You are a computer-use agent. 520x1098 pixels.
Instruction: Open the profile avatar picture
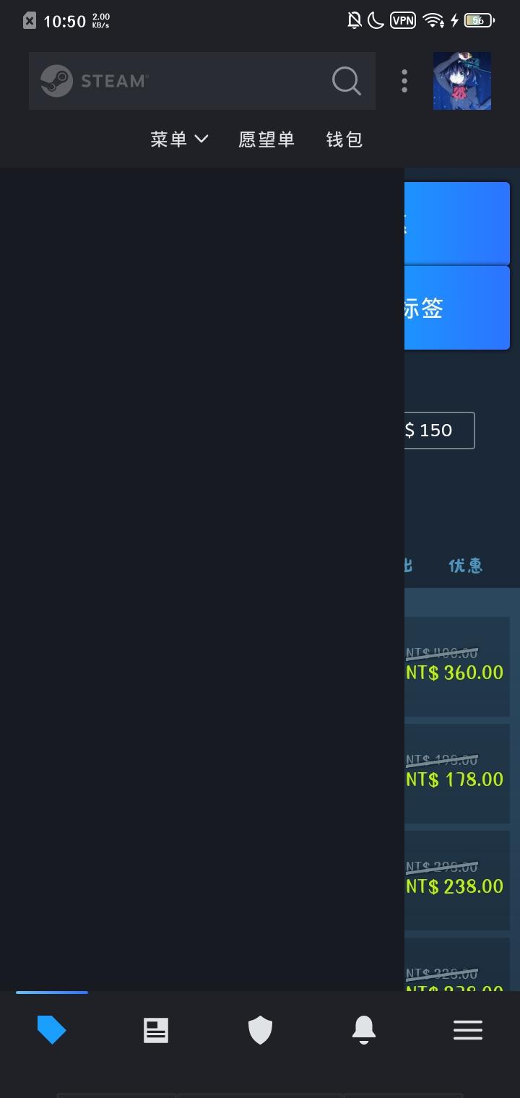click(x=462, y=81)
